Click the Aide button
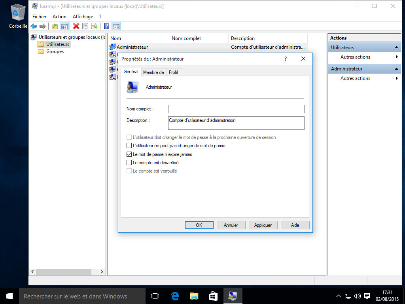The image size is (405, 304). (295, 225)
